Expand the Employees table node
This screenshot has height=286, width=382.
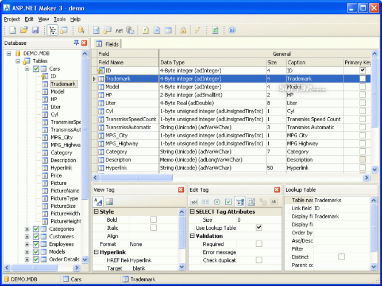coord(27,244)
